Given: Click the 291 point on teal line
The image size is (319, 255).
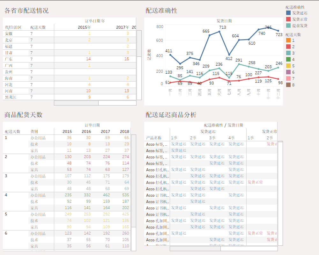Looking at the screenshot, I should (x=239, y=64).
